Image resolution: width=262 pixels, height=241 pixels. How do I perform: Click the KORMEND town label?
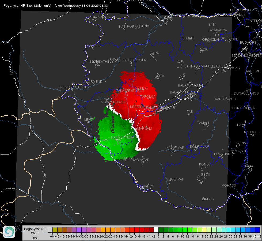pos(94,81)
